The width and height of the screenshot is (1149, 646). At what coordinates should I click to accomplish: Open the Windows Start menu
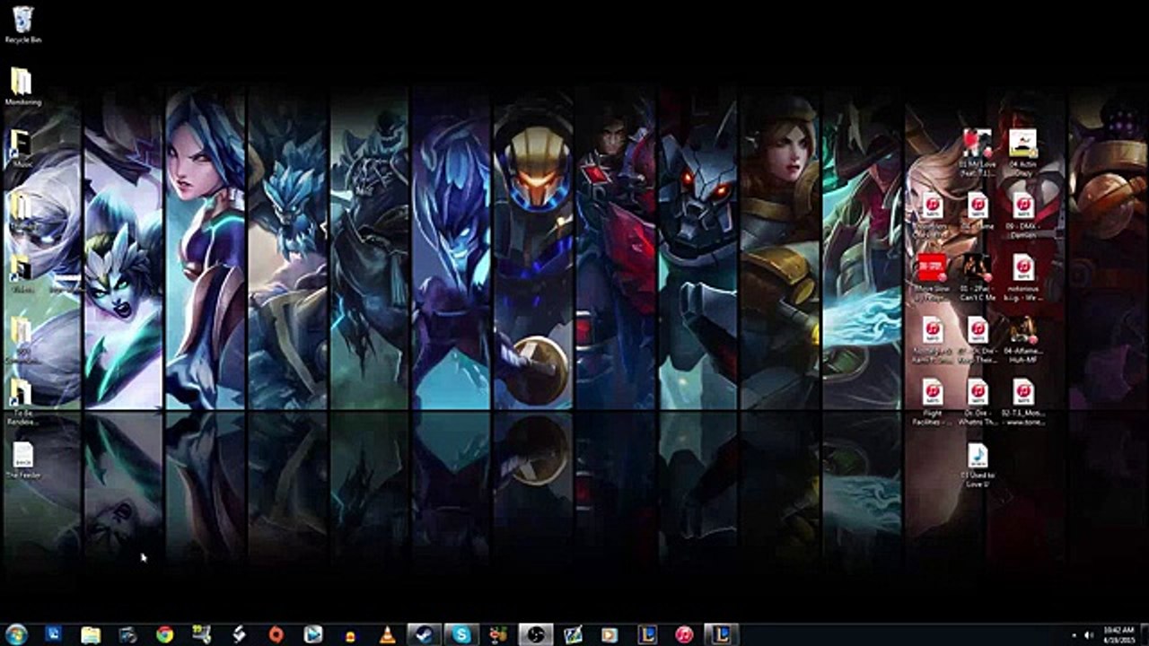tap(16, 634)
